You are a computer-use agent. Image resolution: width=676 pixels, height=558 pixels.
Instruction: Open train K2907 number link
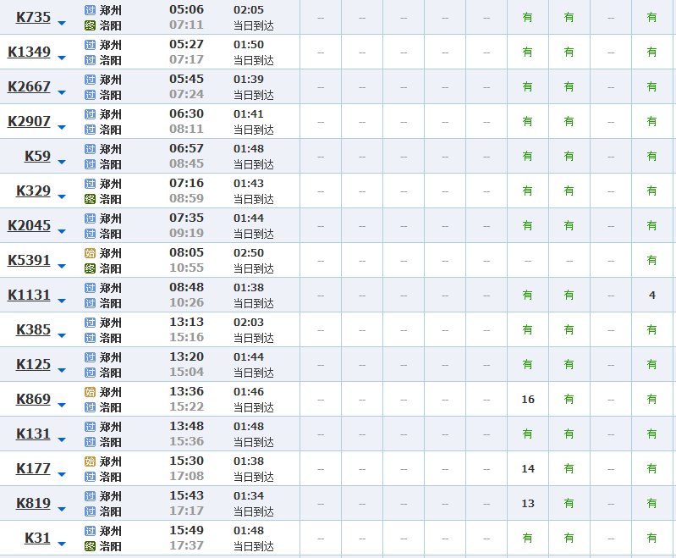pyautogui.click(x=29, y=121)
